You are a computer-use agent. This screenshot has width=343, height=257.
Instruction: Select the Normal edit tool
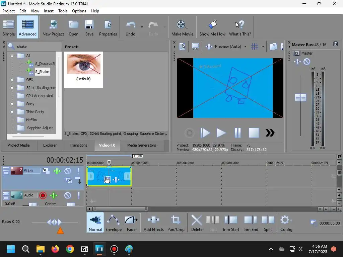[x=95, y=223]
